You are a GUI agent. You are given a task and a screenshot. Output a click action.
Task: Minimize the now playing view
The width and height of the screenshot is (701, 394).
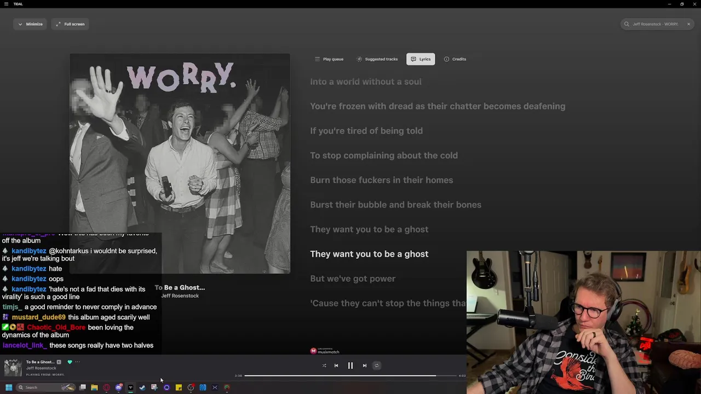(30, 24)
